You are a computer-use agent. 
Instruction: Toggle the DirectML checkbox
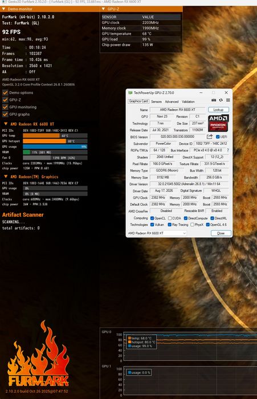tap(212, 218)
